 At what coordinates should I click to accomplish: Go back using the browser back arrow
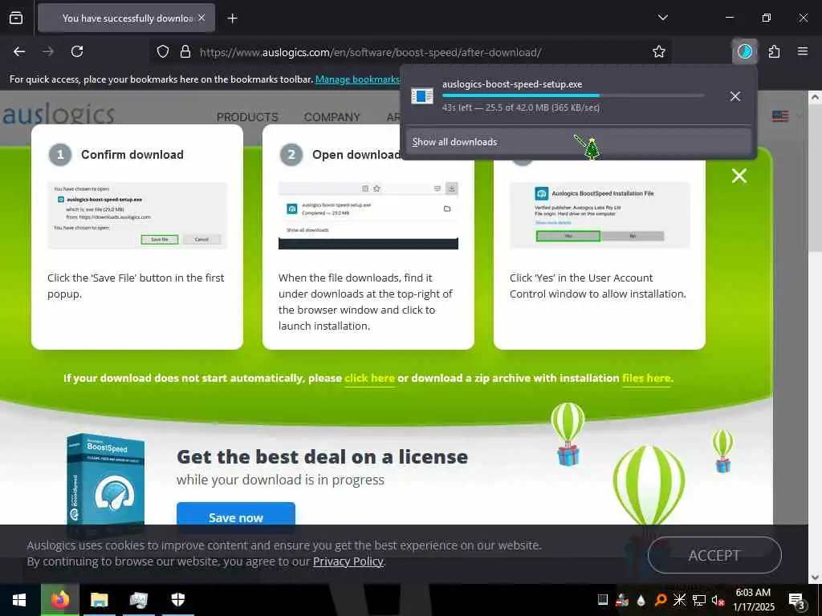point(19,51)
